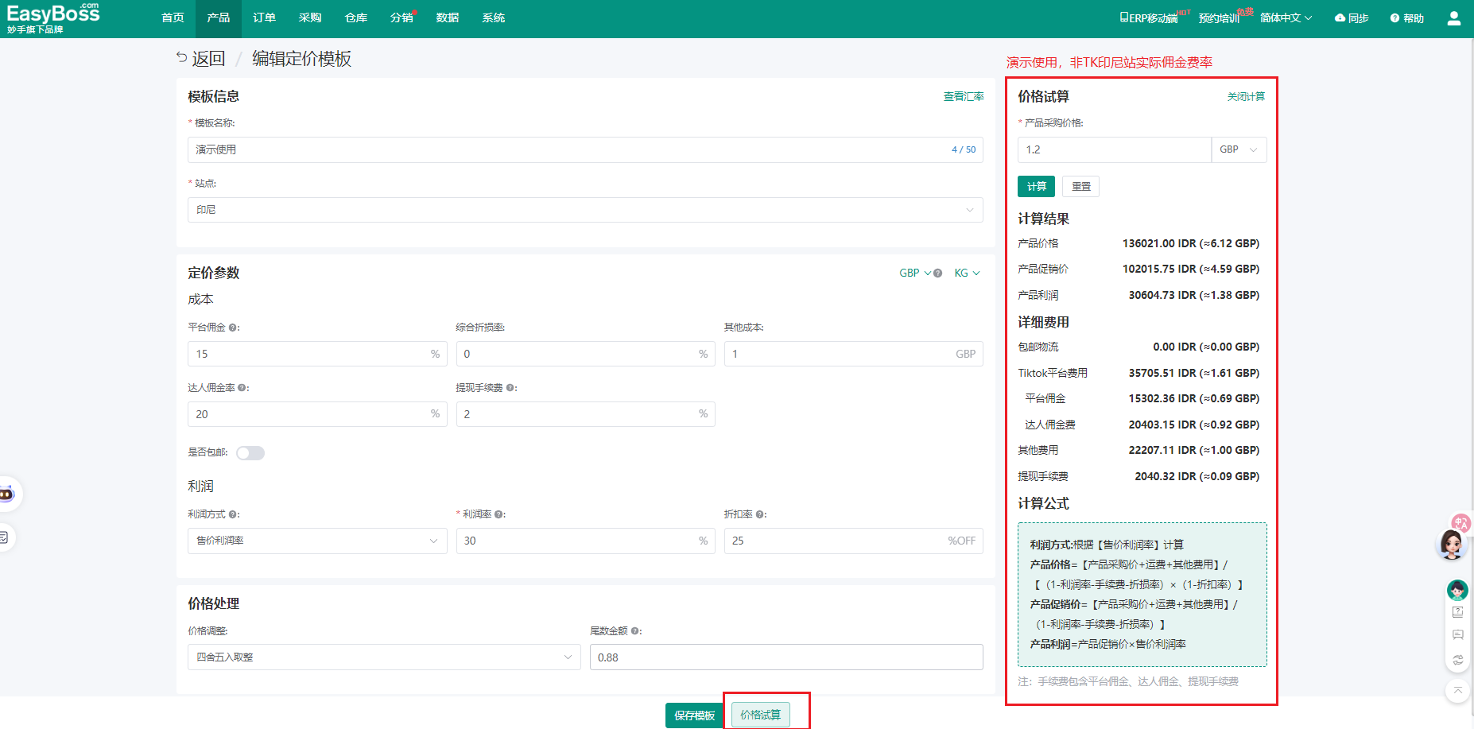Screen dimensions: 1474x729
Task: Click the pink translate language icon
Action: [x=1460, y=522]
